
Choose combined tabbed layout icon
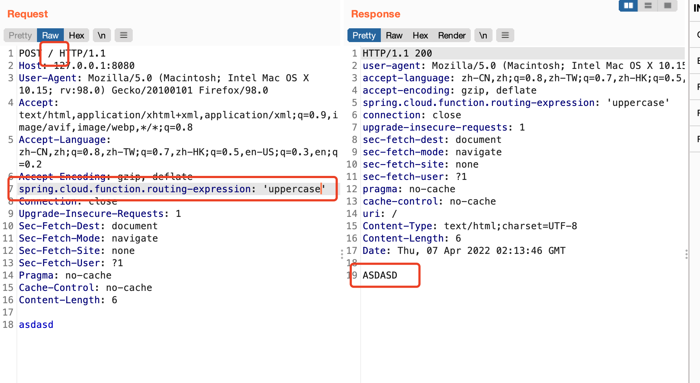pos(668,5)
